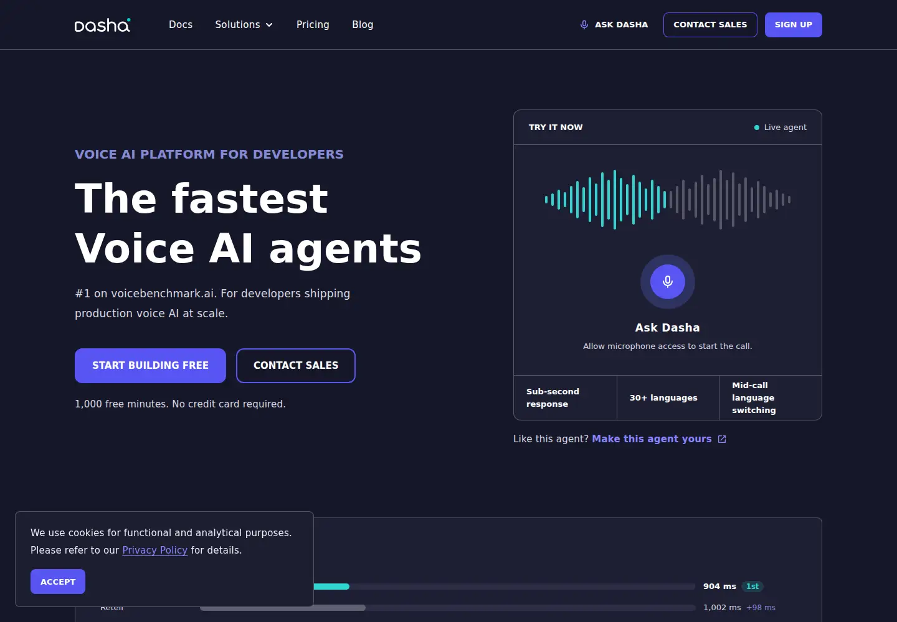Click the 1st rank badge
Viewport: 897px width, 622px height.
point(752,587)
